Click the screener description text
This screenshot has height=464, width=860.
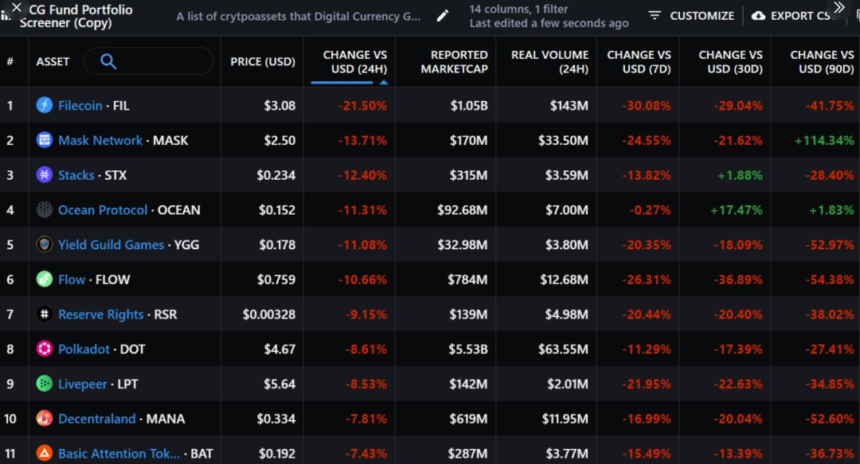pos(299,16)
